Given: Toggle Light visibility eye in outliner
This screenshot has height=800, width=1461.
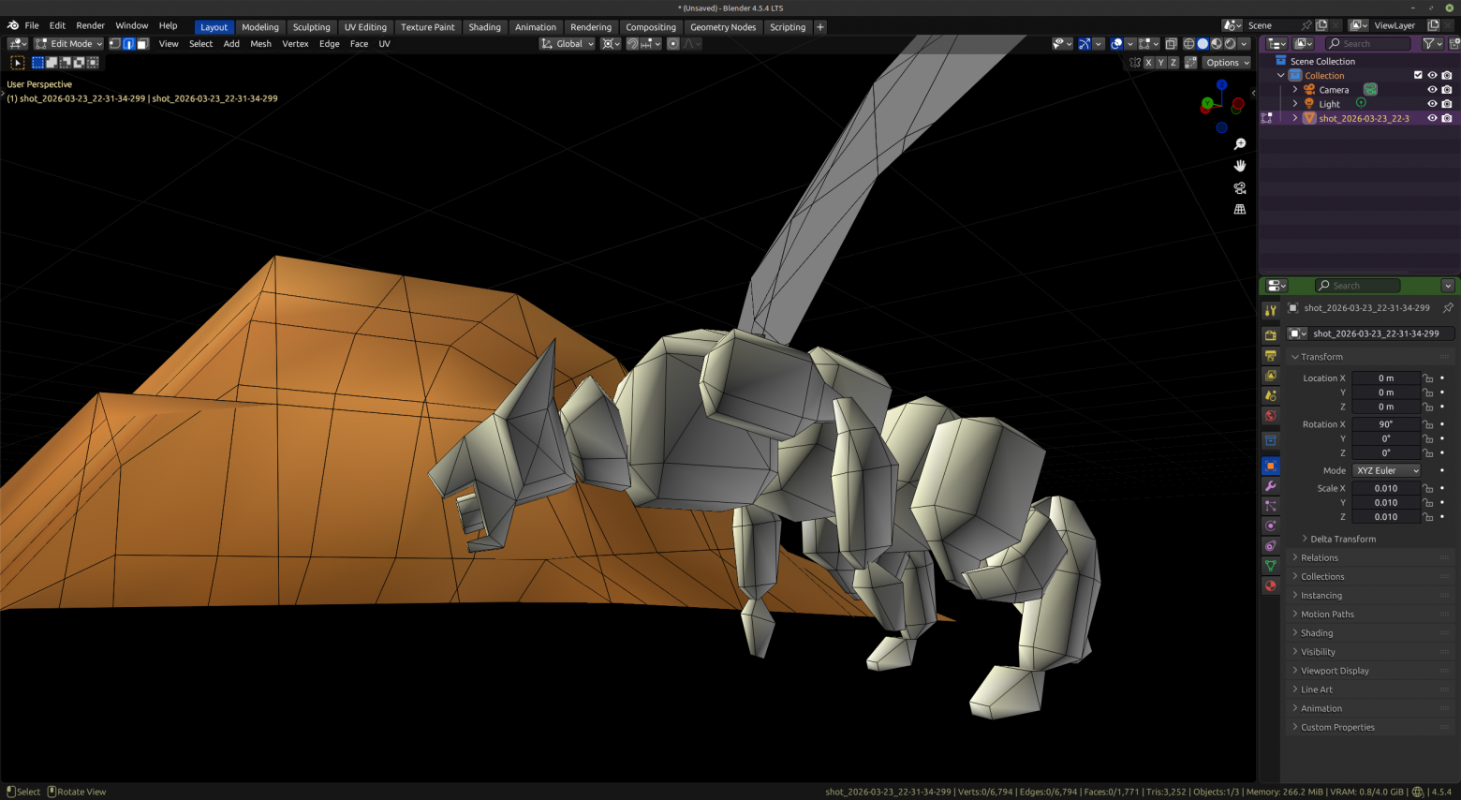Looking at the screenshot, I should click(x=1432, y=104).
